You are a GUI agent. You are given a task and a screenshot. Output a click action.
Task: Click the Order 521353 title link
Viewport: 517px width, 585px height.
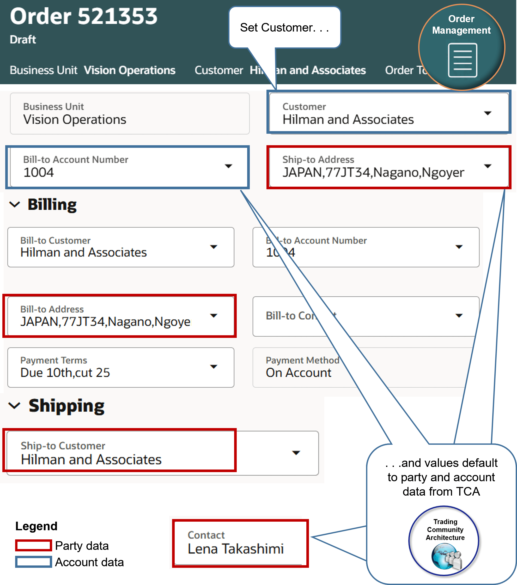(83, 17)
